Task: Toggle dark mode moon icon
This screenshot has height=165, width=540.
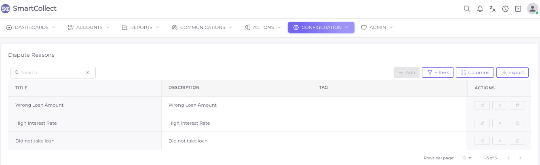Action: [505, 9]
